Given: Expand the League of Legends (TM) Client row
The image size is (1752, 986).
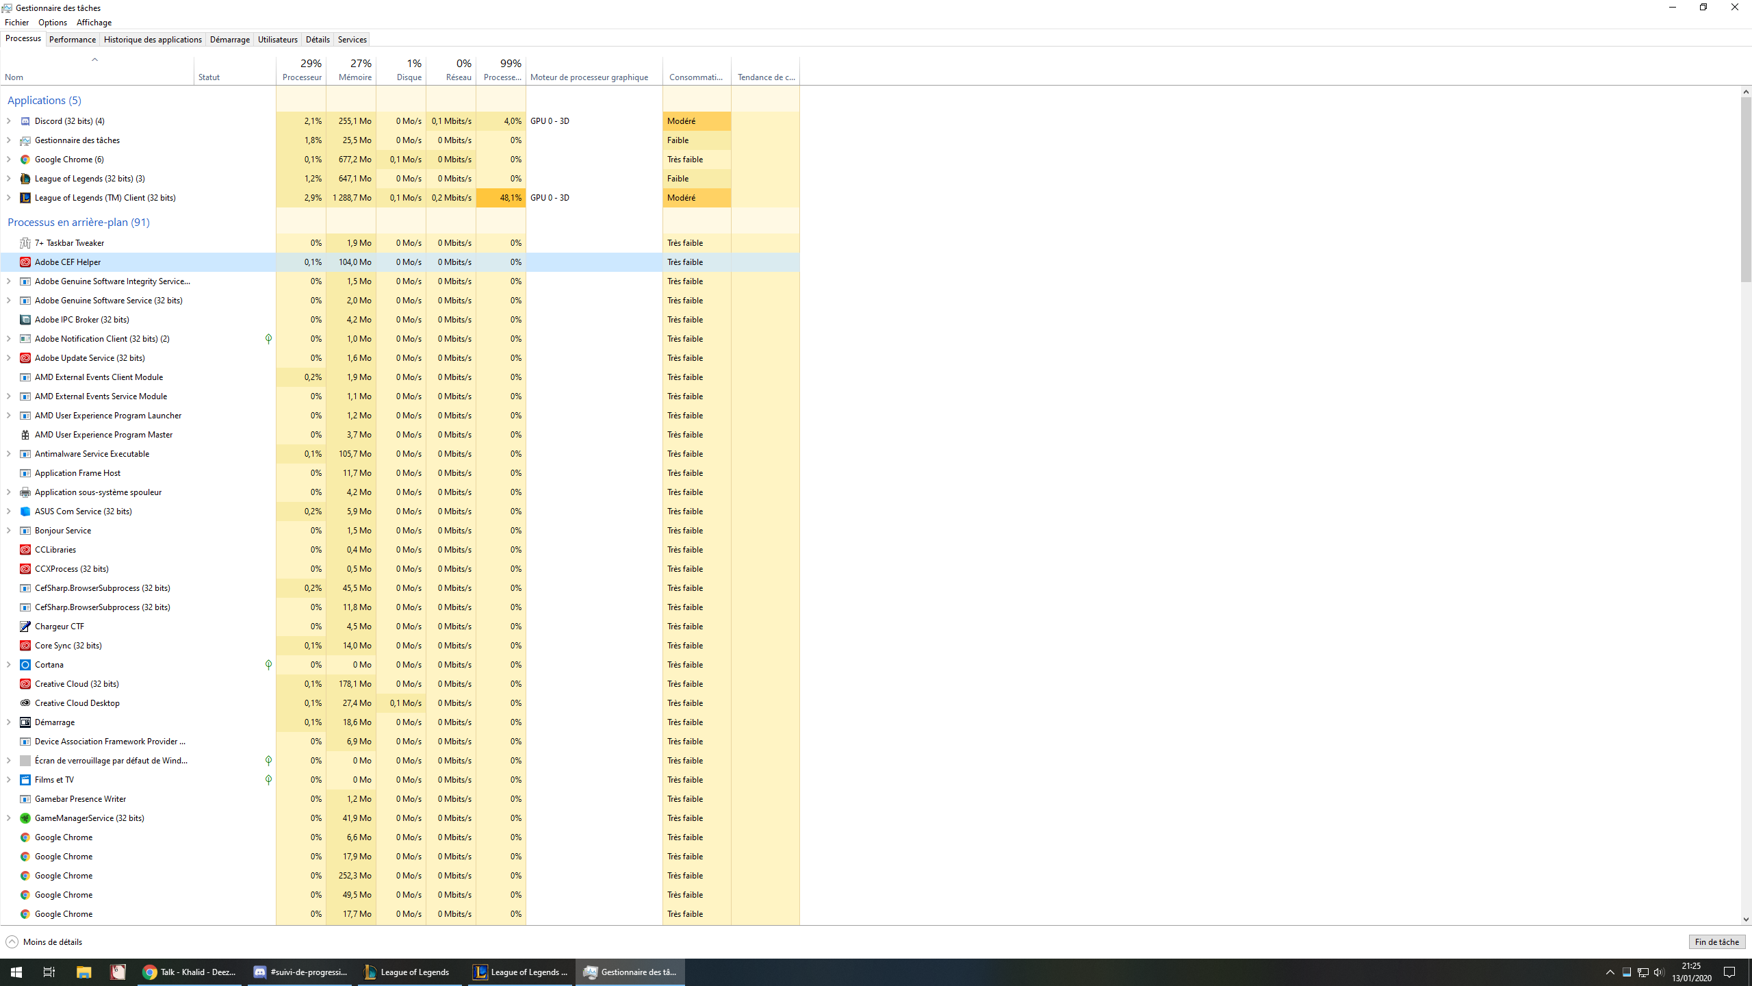Looking at the screenshot, I should pyautogui.click(x=8, y=198).
